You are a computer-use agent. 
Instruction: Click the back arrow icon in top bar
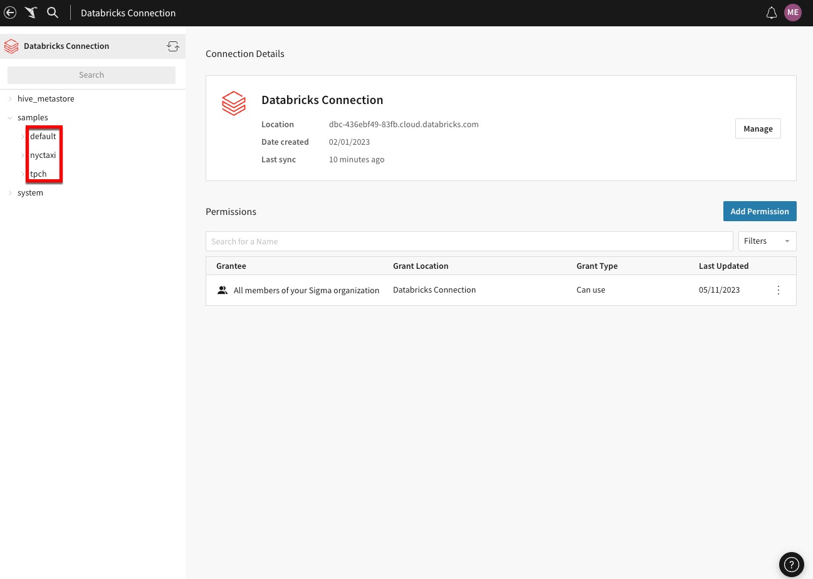tap(10, 13)
